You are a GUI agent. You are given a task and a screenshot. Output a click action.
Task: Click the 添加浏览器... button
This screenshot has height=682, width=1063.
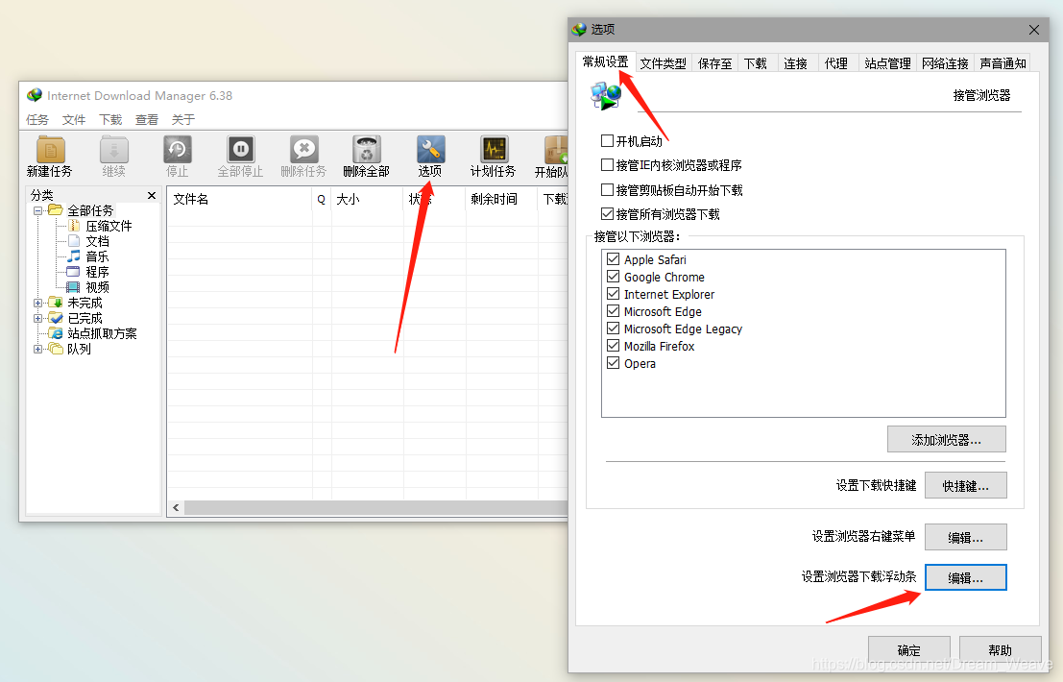click(x=947, y=439)
